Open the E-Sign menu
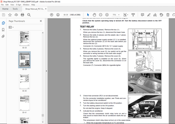 point(18,5)
